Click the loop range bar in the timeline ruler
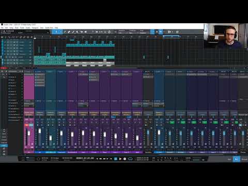 (x=172, y=37)
